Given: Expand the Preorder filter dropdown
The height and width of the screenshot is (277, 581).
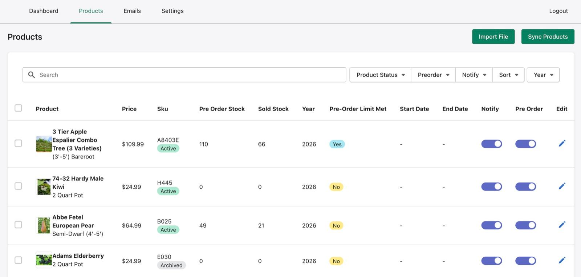Looking at the screenshot, I should pyautogui.click(x=433, y=75).
